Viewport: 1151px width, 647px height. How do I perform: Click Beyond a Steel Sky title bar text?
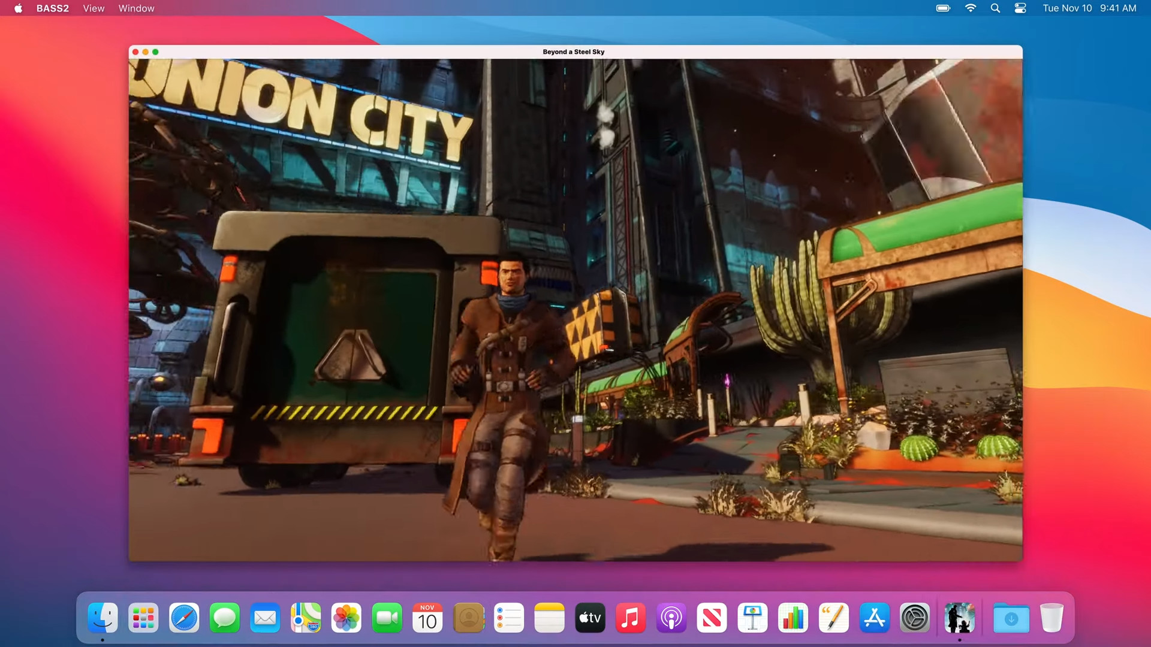click(x=574, y=52)
